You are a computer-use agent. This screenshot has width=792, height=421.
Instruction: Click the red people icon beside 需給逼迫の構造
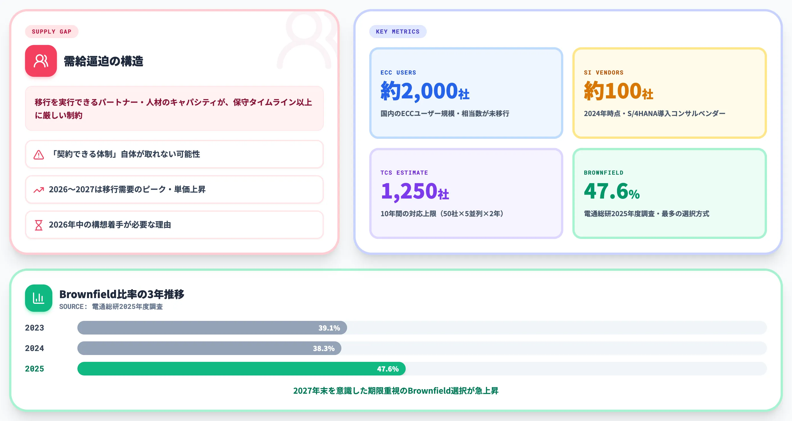tap(41, 61)
